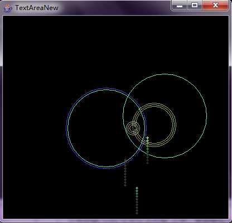The width and height of the screenshot is (232, 223).
Task: Minimize the TextAreaNew window
Action: 179,5
